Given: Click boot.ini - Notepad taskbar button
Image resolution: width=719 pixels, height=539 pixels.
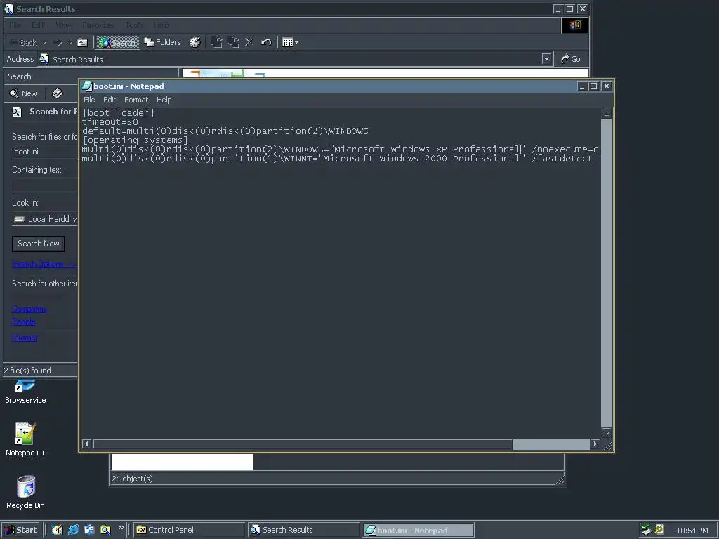Looking at the screenshot, I should coord(418,531).
